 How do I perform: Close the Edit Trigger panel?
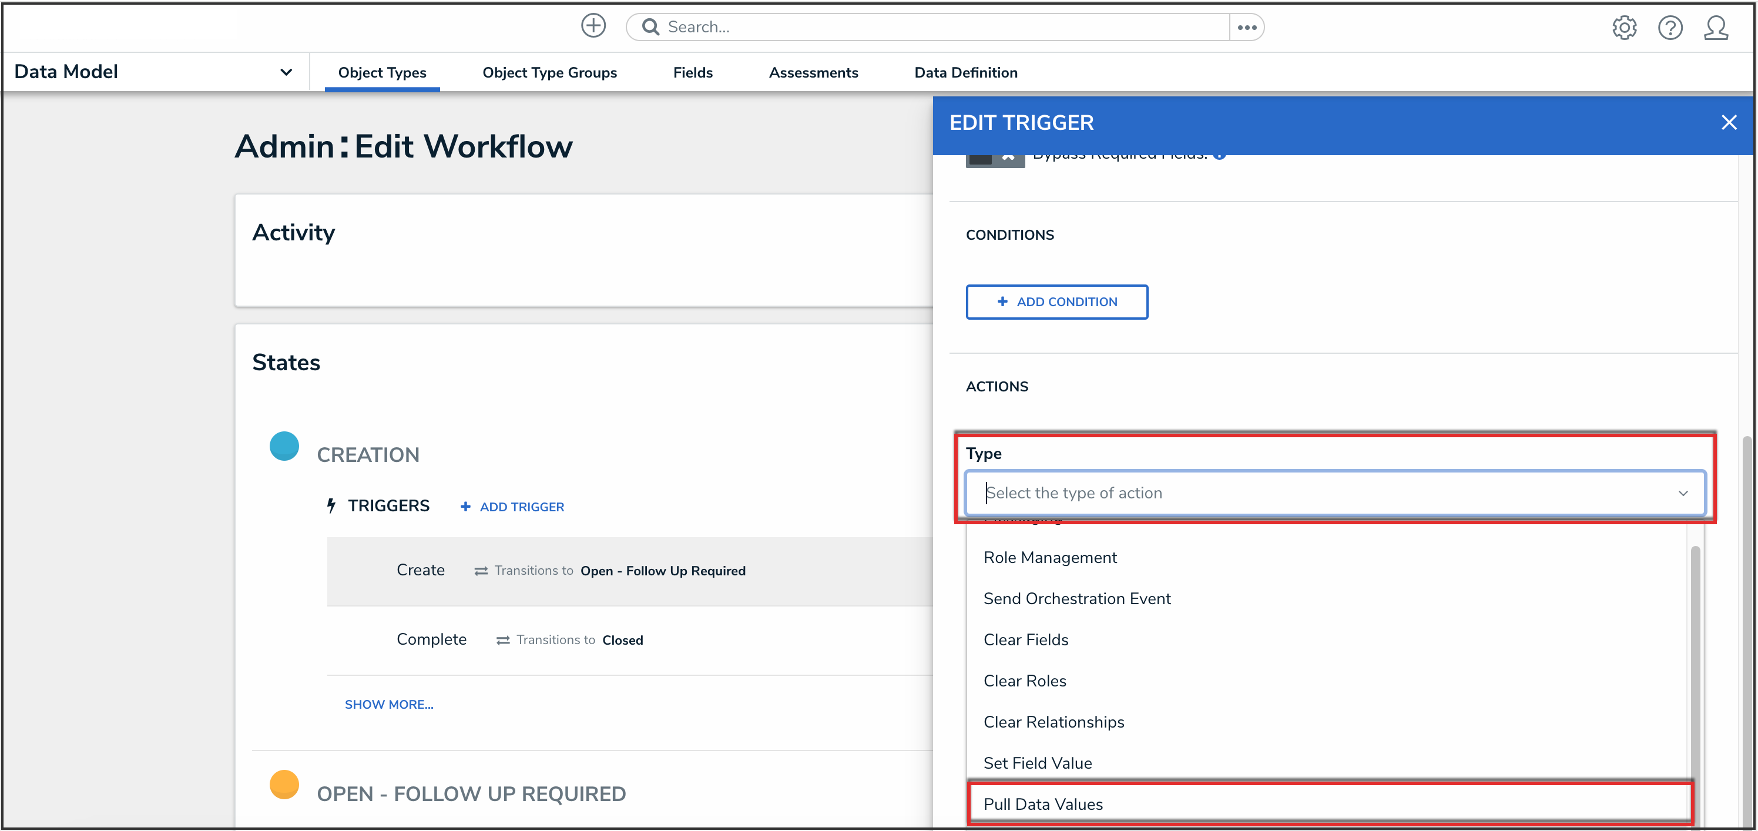(x=1728, y=122)
